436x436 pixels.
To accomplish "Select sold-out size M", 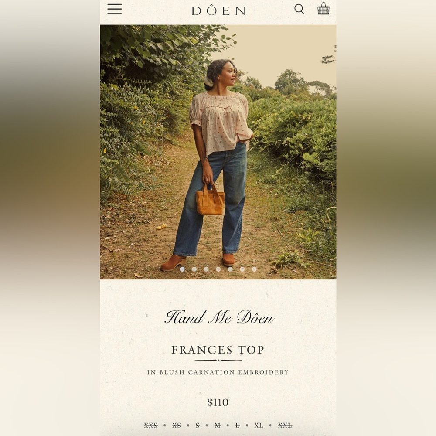I will pyautogui.click(x=218, y=426).
